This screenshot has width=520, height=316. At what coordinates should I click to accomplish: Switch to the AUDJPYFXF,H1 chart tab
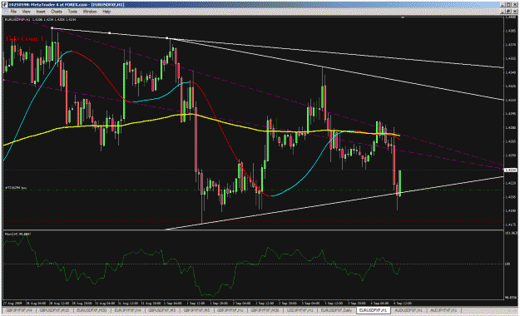(x=443, y=311)
